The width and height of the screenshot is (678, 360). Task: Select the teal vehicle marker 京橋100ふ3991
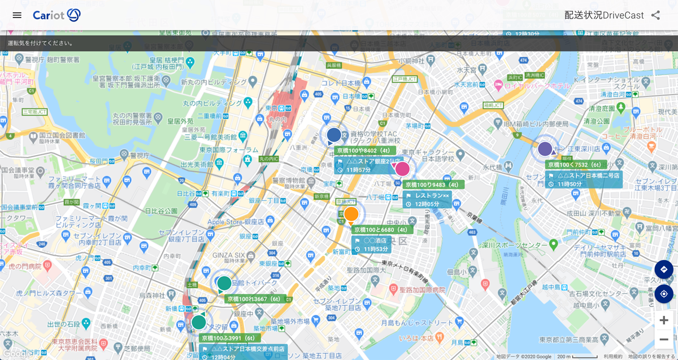pos(199,322)
